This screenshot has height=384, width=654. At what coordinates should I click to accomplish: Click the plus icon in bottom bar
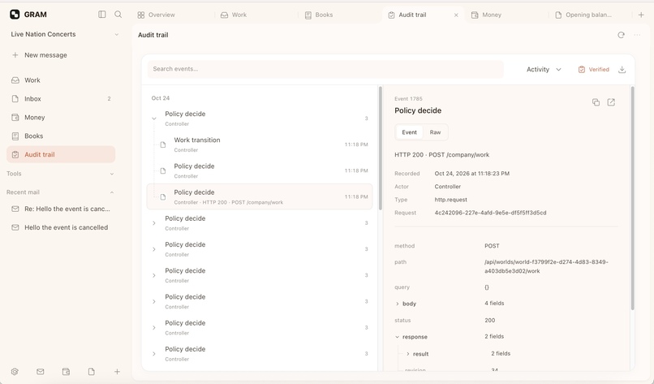[117, 372]
